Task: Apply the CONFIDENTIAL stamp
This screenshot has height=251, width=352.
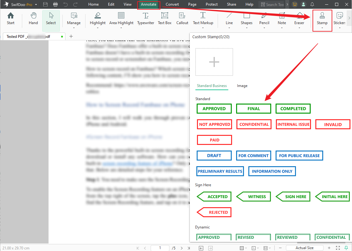Action: 254,124
